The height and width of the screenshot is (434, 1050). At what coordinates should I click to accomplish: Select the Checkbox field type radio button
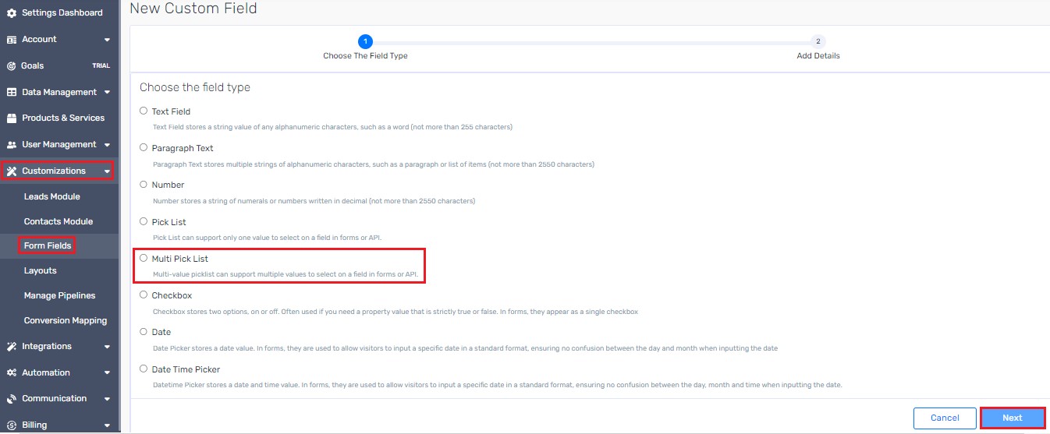pyautogui.click(x=144, y=295)
